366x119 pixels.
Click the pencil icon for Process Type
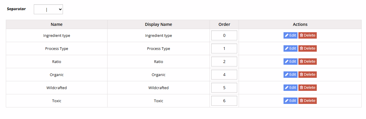[x=287, y=48]
